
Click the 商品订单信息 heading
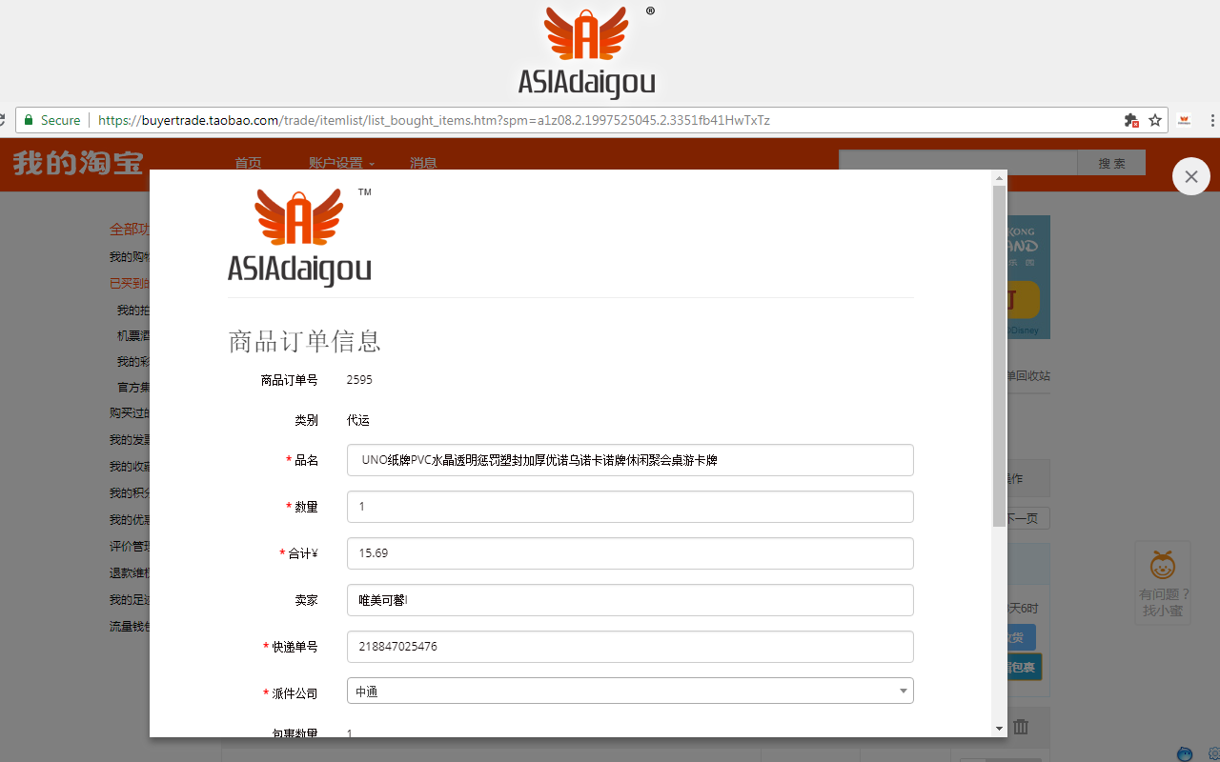[x=305, y=341]
